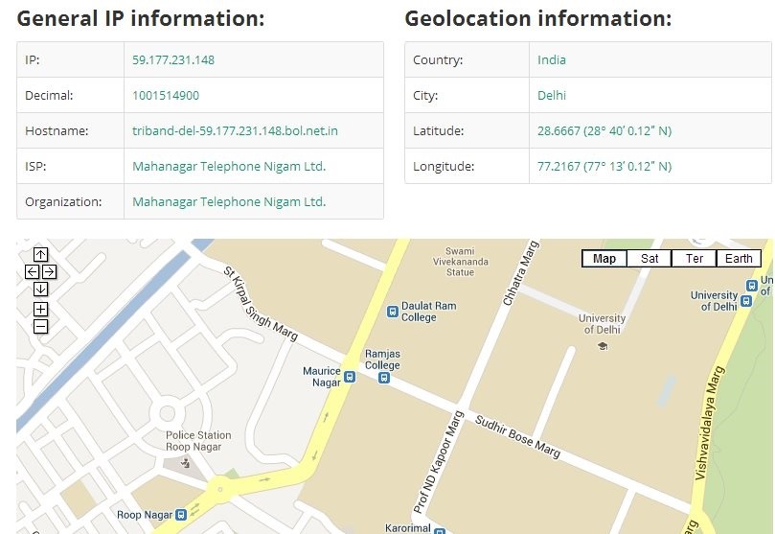Click the University of Delhi graduation cap marker
This screenshot has height=534, width=775.
pyautogui.click(x=603, y=346)
